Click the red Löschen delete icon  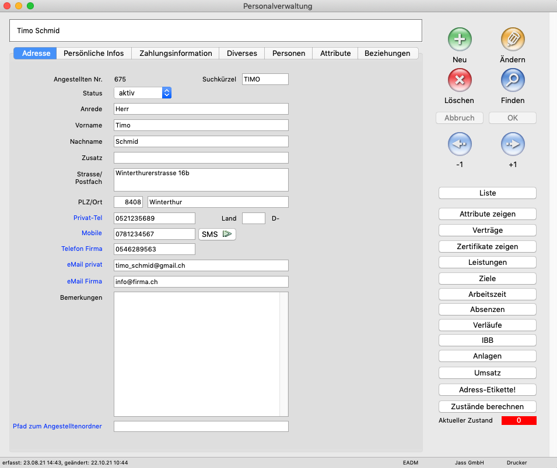460,80
